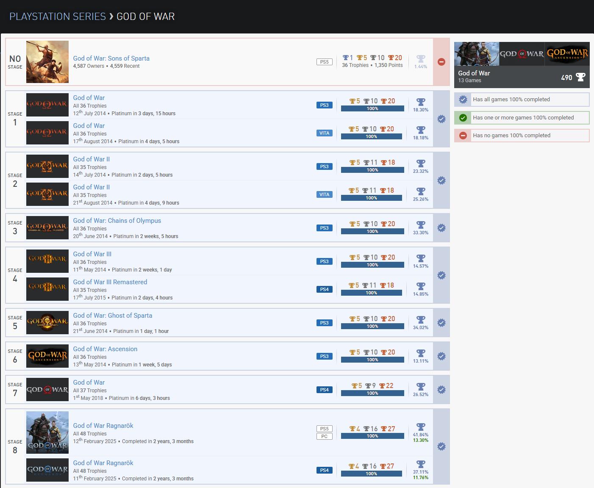Open the God of War III title link
This screenshot has width=594, height=488.
(92, 254)
